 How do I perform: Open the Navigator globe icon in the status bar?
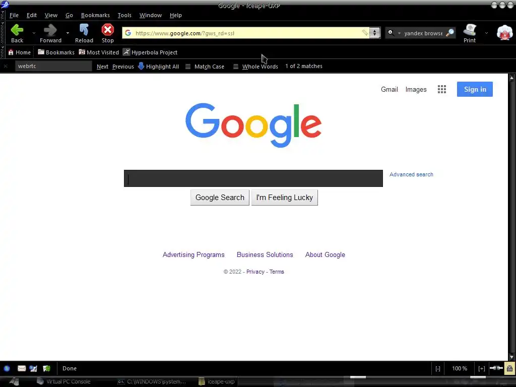point(7,368)
